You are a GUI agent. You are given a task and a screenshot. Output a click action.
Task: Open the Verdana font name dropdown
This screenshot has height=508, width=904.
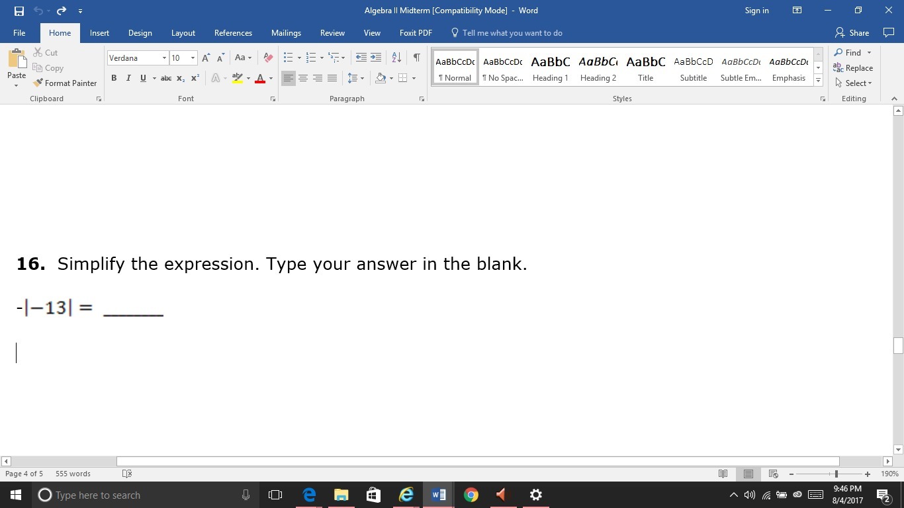click(164, 58)
